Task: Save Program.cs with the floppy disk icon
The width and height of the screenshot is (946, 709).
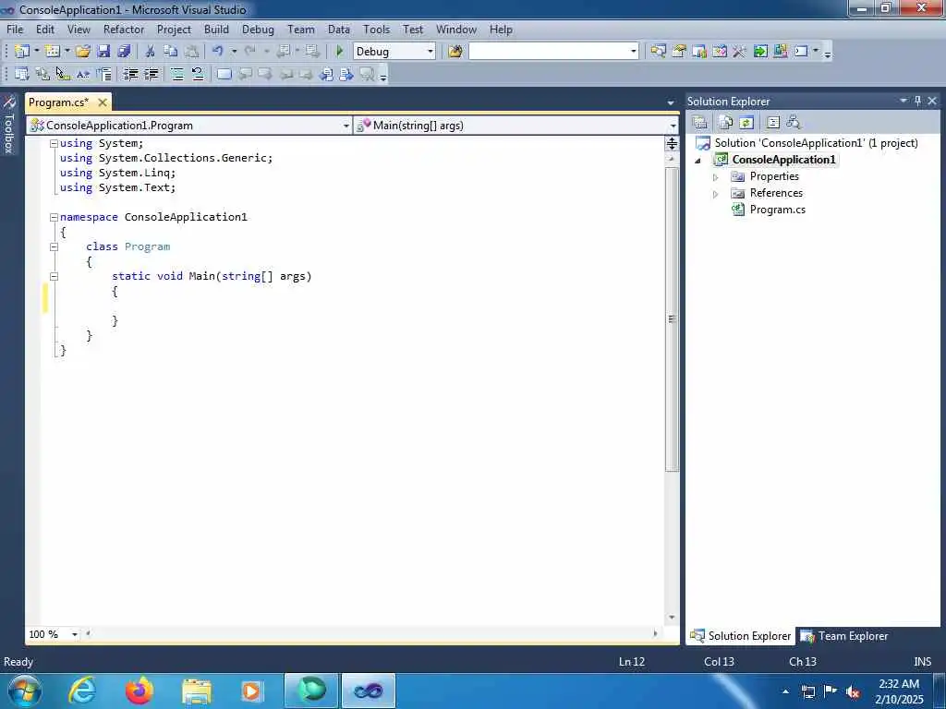Action: coord(103,52)
